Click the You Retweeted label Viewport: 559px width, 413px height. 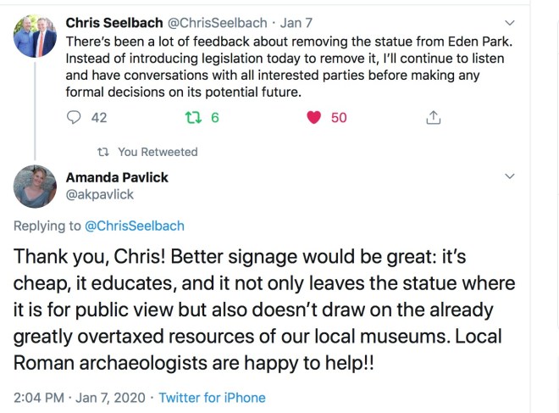(158, 152)
